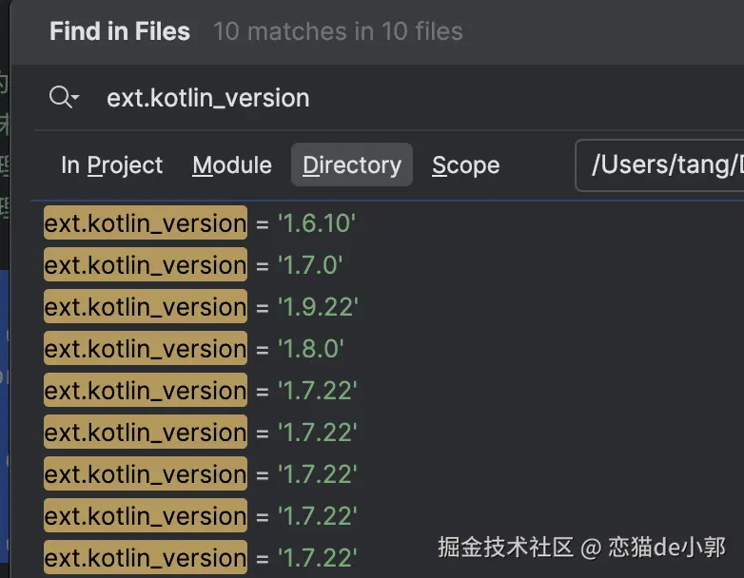Select result with version '1.8.0'
This screenshot has height=578, width=744.
click(309, 350)
